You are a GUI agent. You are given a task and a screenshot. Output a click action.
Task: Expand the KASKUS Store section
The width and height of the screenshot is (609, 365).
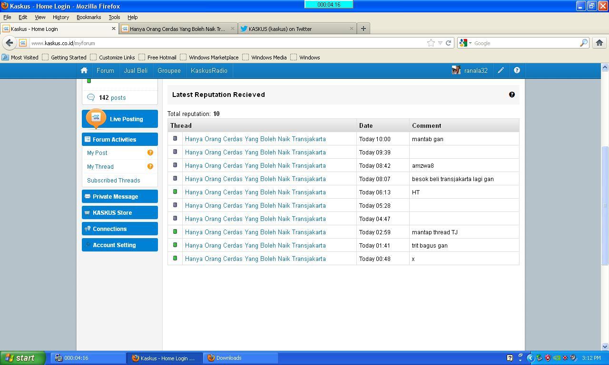click(x=120, y=212)
